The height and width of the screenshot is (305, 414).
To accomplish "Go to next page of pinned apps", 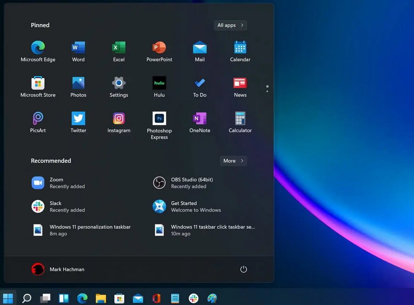I will [x=267, y=91].
